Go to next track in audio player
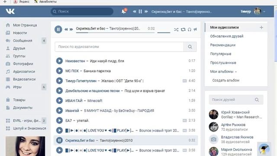This screenshot has width=277, height=156. 71,29
